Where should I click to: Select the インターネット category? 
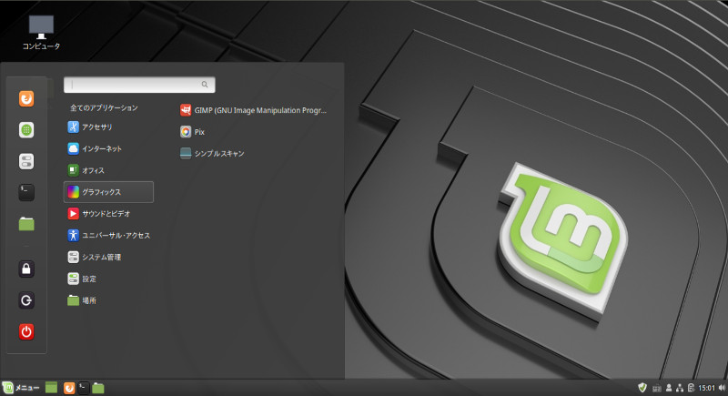[108, 148]
